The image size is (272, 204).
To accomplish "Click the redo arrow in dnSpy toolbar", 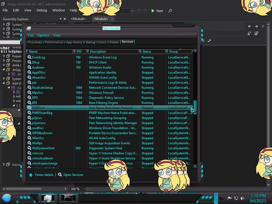I will (x=145, y=11).
